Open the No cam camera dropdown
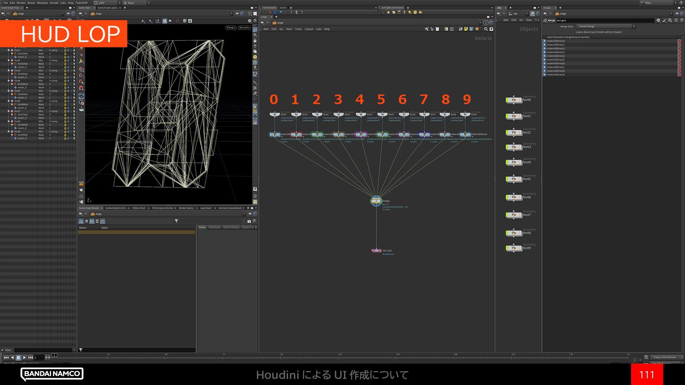 [x=244, y=27]
